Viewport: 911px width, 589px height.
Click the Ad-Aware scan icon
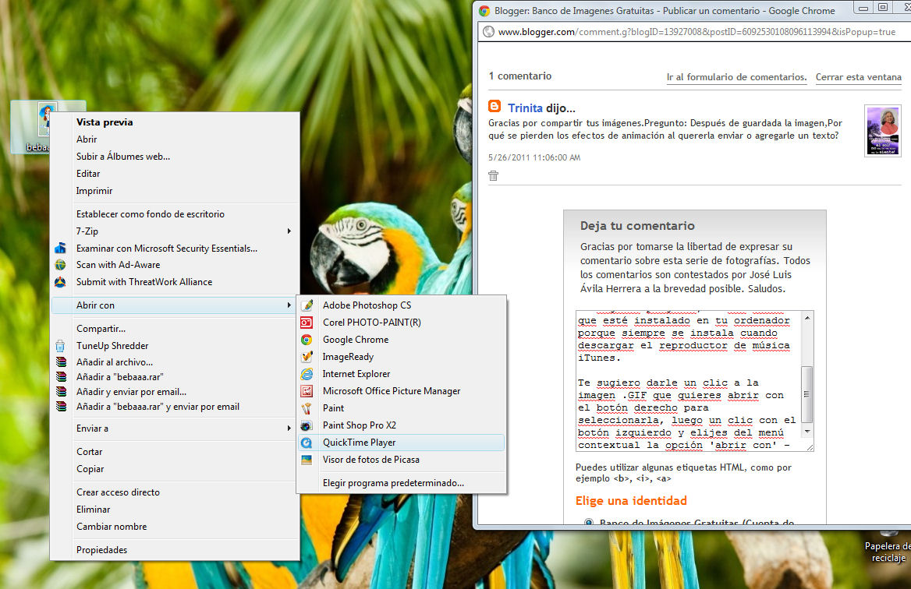60,265
